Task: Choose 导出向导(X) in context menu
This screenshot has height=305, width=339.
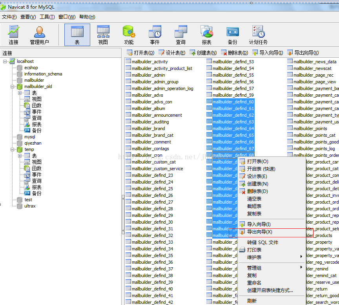Action: (272, 232)
